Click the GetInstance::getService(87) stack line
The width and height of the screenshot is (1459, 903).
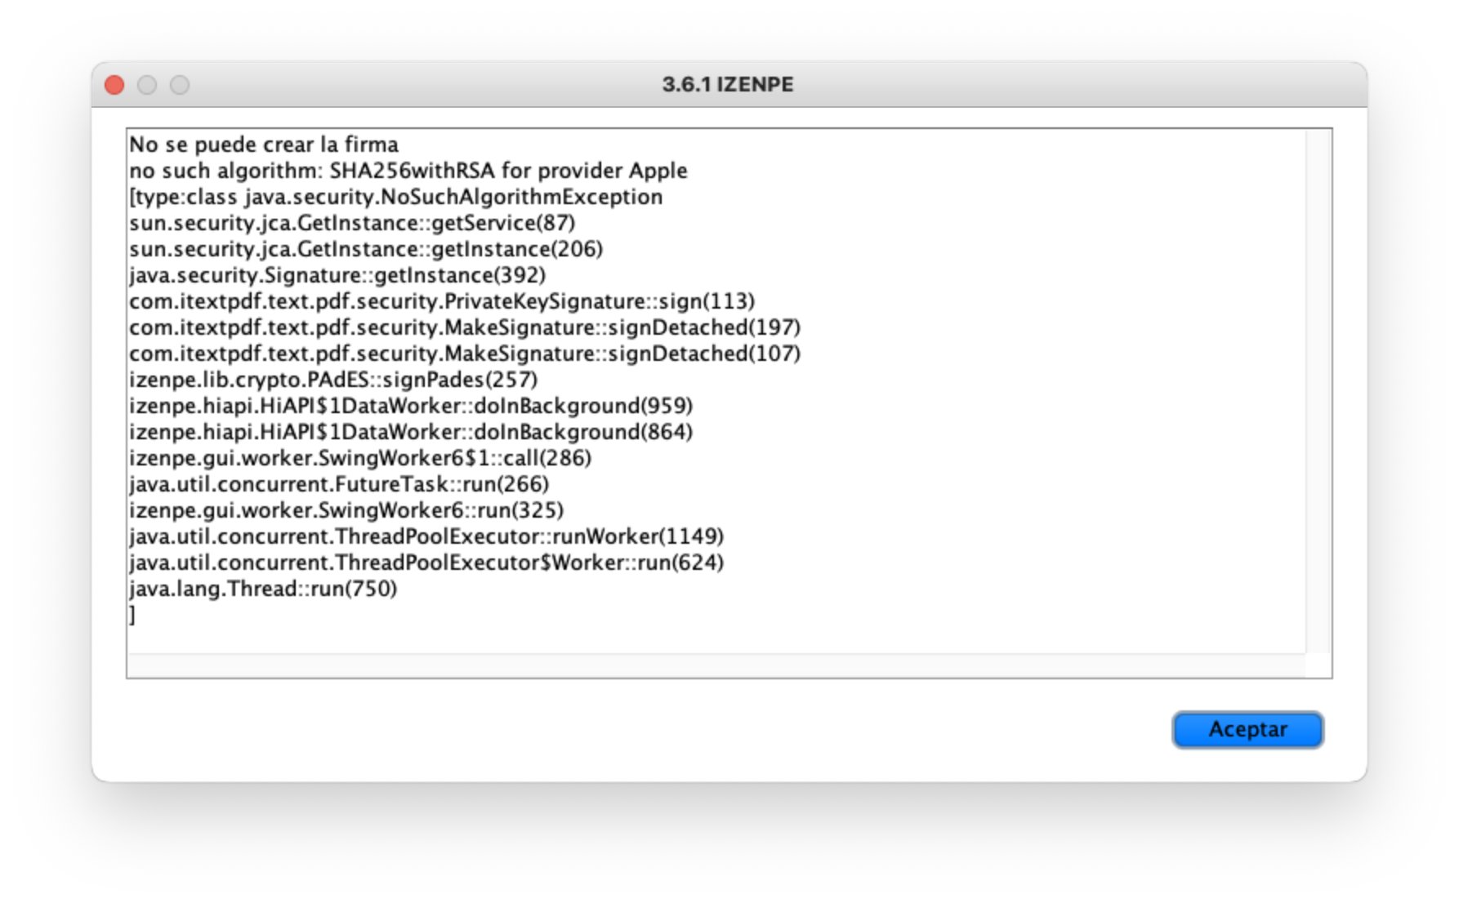click(x=352, y=223)
